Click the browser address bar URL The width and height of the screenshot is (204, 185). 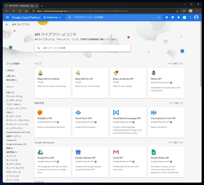[82, 11]
